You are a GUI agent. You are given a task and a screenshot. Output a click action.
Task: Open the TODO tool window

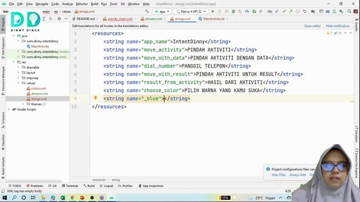(x=15, y=186)
